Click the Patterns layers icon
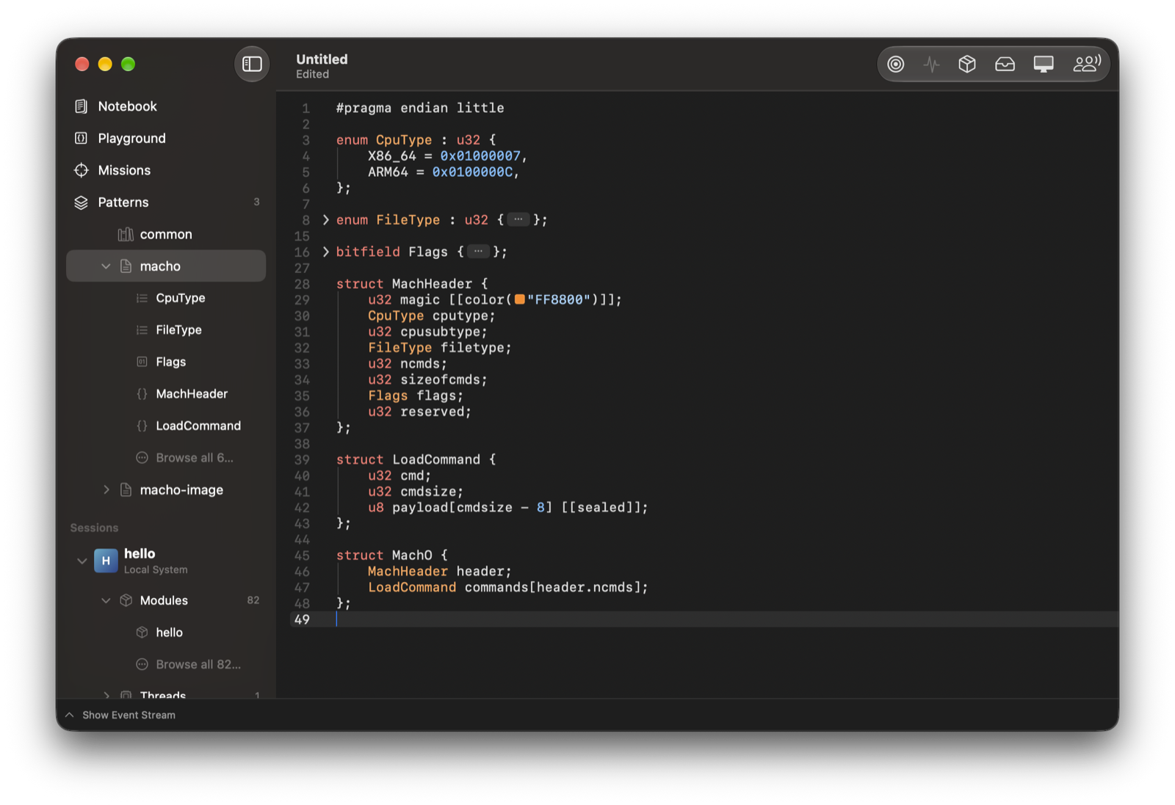The height and width of the screenshot is (805, 1175). 81,203
